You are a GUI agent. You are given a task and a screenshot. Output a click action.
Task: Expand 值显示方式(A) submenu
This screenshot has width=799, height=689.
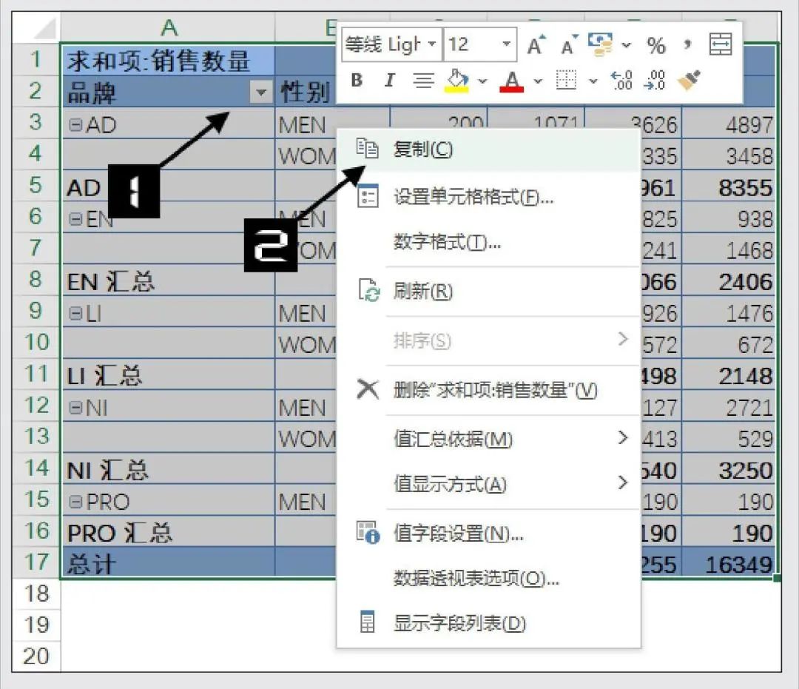tap(488, 483)
